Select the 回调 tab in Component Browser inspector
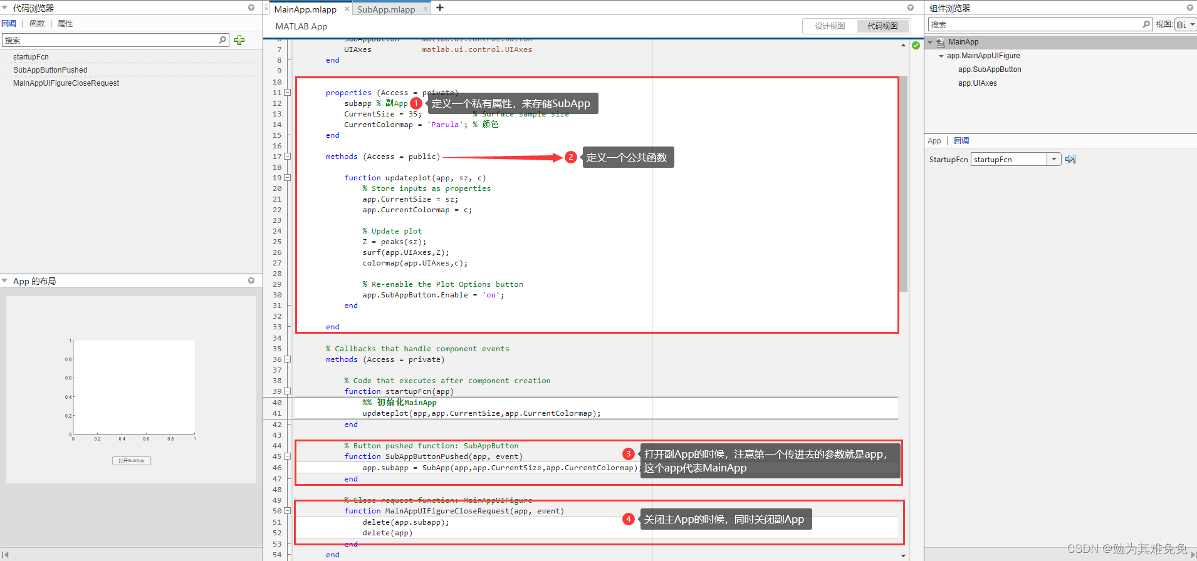1197x561 pixels. point(961,141)
